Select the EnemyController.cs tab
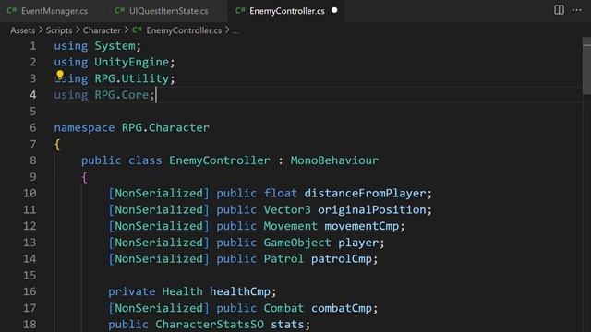This screenshot has width=591, height=332. click(x=286, y=11)
